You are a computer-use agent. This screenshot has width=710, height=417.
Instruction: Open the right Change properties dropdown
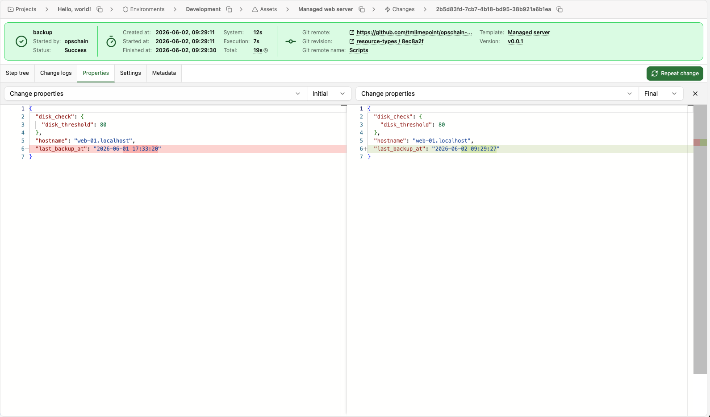497,94
